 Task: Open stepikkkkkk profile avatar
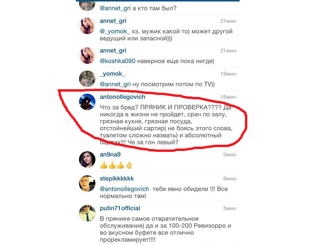coord(87,183)
